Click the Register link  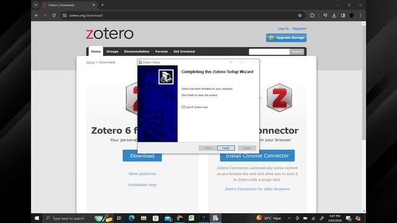(300, 28)
